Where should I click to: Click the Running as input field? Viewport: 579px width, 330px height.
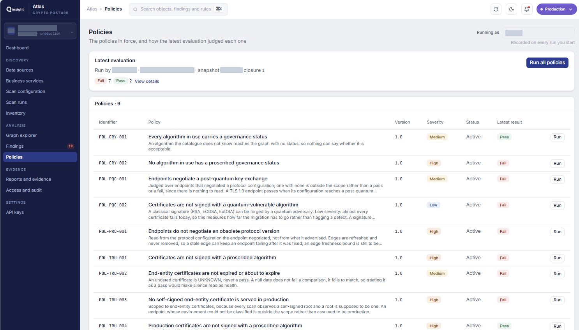pyautogui.click(x=538, y=33)
